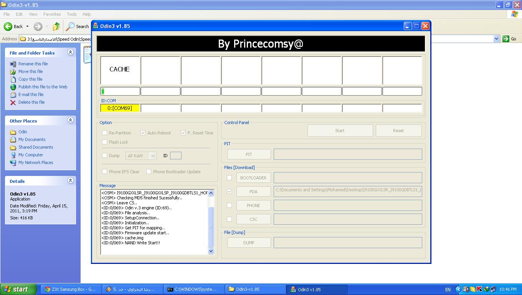This screenshot has height=295, width=522.
Task: Click the Copy this file icon
Action: click(13, 79)
